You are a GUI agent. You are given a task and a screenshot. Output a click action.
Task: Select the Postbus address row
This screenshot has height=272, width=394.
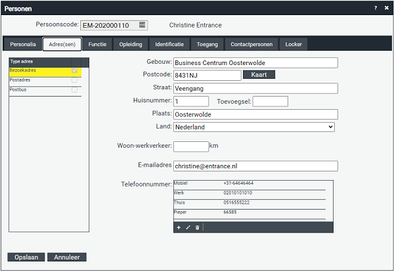[x=45, y=91]
